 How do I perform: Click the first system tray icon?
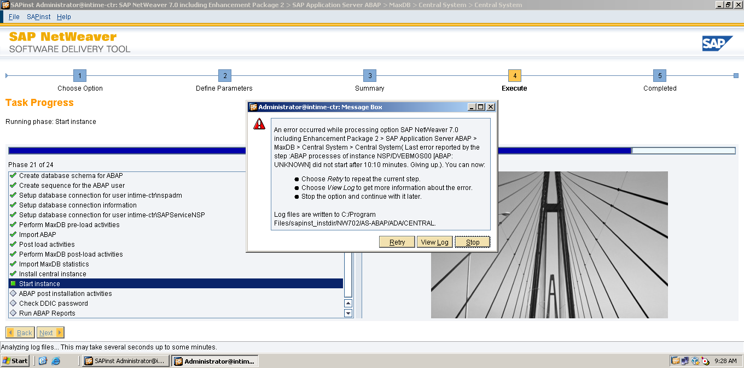[x=675, y=361]
